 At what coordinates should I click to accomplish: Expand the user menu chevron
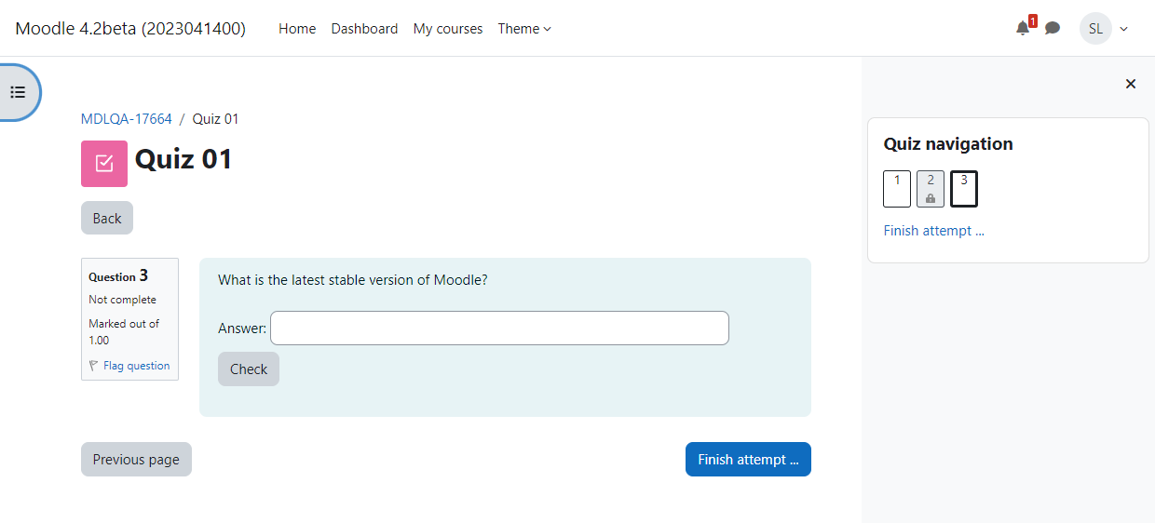point(1123,29)
